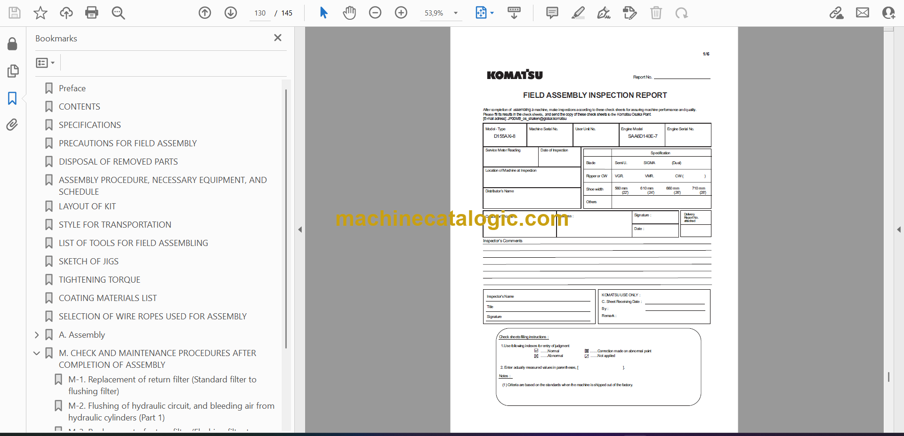Print the document using printer icon
Image resolution: width=904 pixels, height=436 pixels.
(92, 13)
